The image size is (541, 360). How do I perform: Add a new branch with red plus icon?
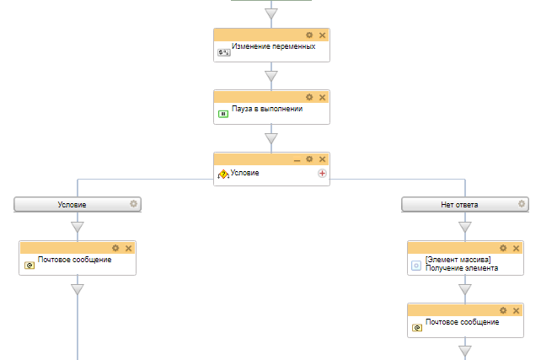(x=322, y=173)
